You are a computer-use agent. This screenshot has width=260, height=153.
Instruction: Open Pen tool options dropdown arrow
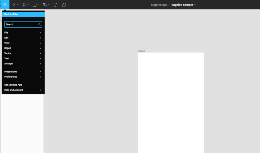[x=49, y=5]
